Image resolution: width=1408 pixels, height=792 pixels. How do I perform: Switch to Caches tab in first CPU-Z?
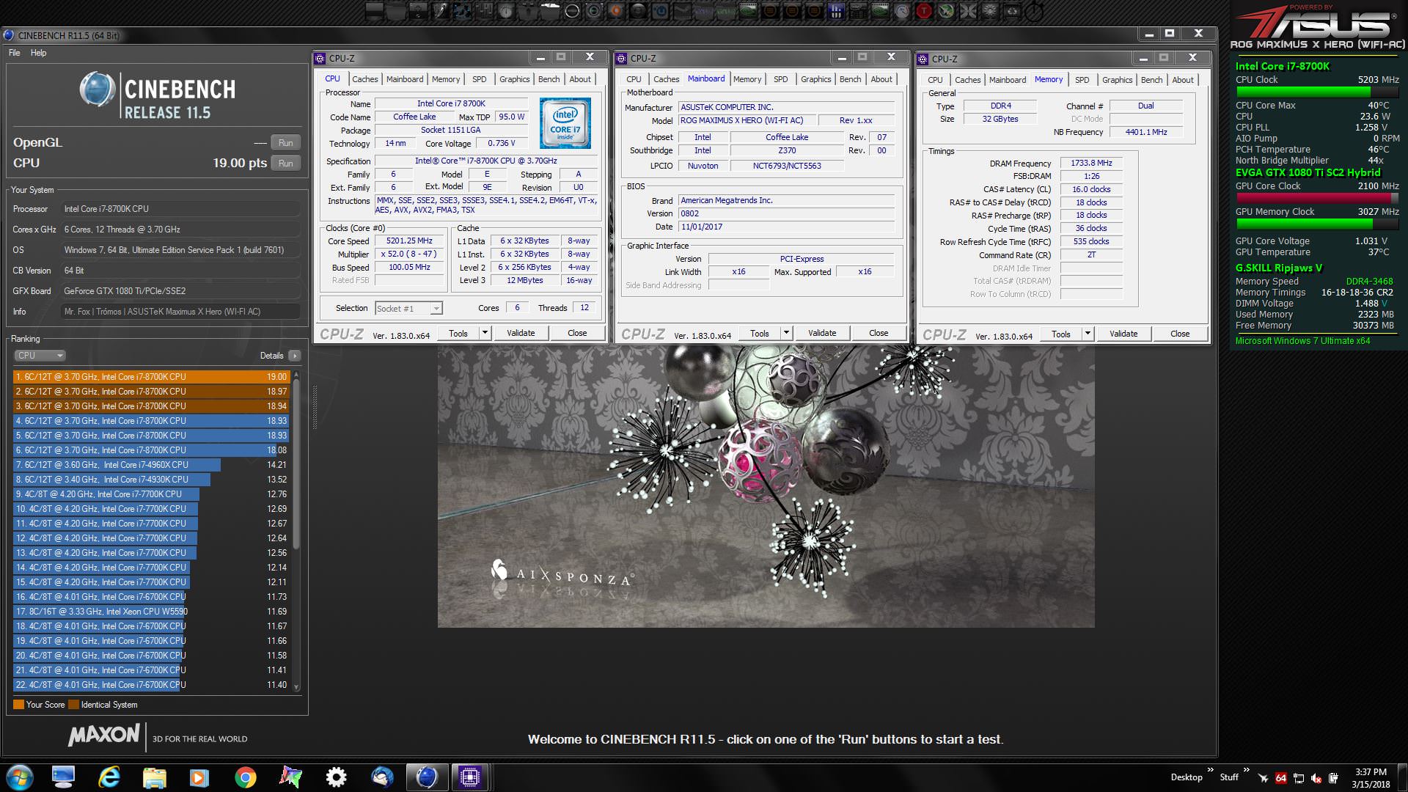click(364, 79)
